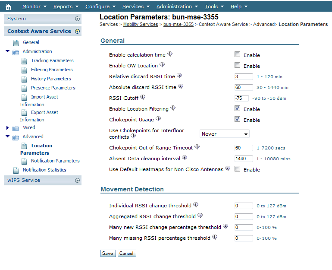Open Use Chokepoints for Interfloor conflicts dropdown
The image size is (332, 270).
tap(225, 134)
